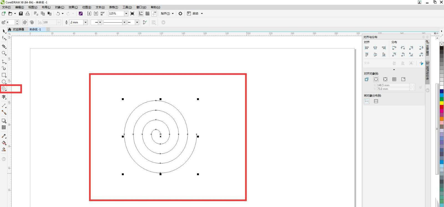Enable align to grid
The image size is (444, 207).
pos(394,79)
